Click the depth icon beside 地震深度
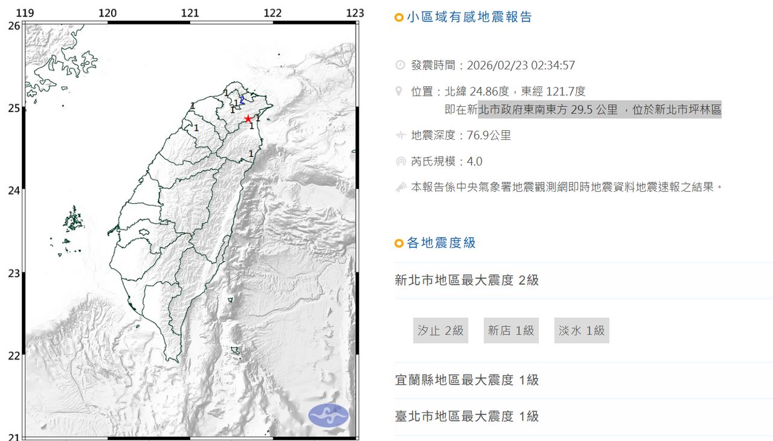 [400, 135]
